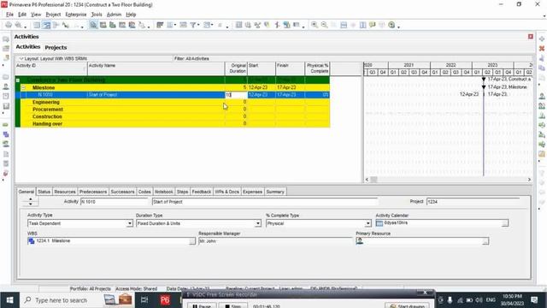The image size is (547, 308).
Task: Switch to the WPs & Docs tab
Action: click(226, 192)
